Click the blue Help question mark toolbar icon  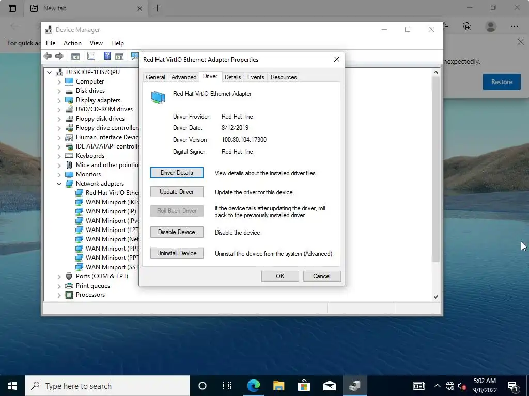tap(107, 56)
